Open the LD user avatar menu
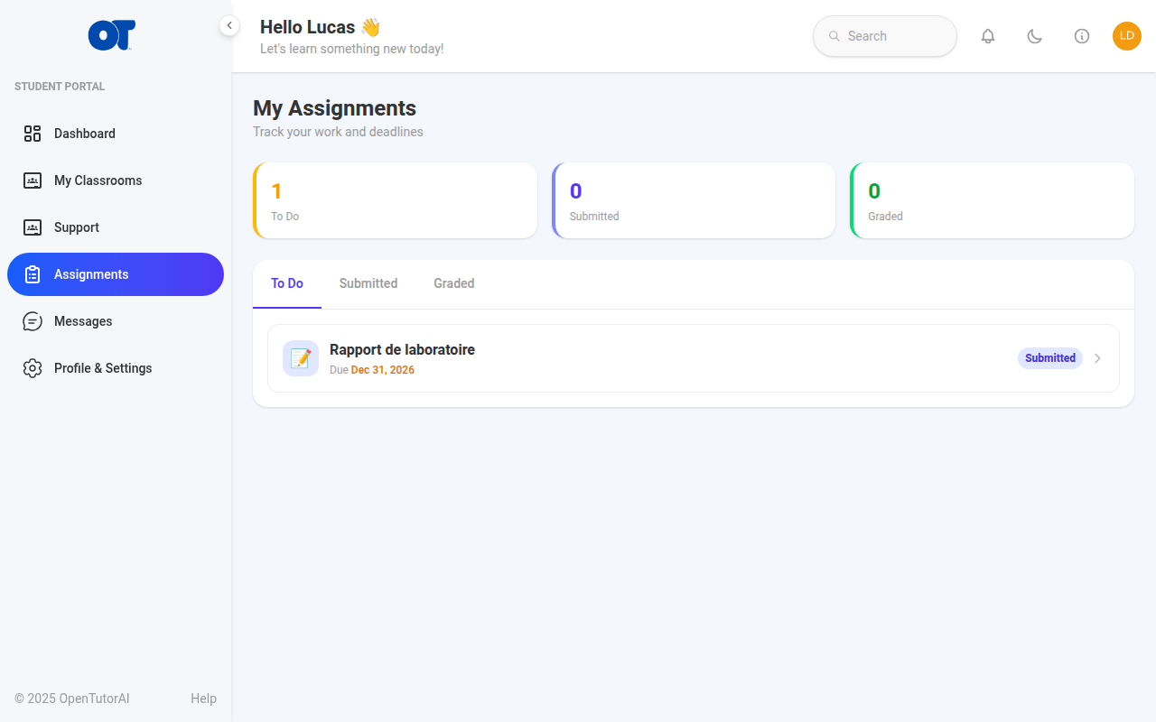 (x=1127, y=36)
